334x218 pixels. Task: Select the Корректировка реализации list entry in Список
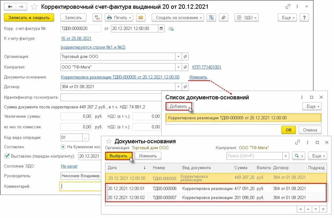point(243,118)
